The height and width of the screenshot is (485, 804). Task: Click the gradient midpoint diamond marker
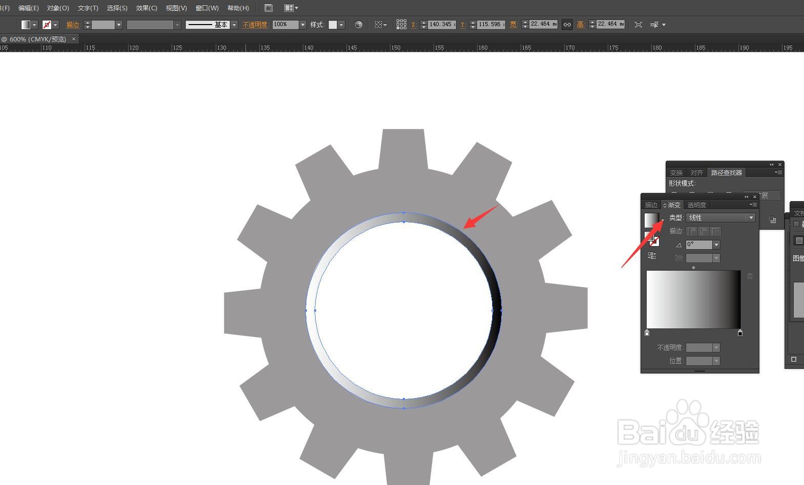pyautogui.click(x=693, y=268)
